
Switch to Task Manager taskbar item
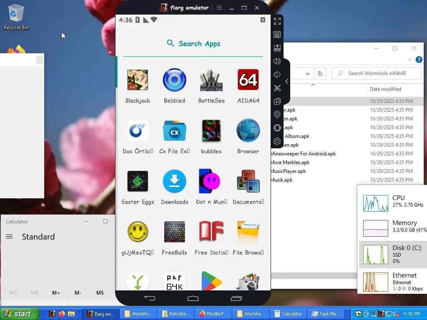[326, 314]
